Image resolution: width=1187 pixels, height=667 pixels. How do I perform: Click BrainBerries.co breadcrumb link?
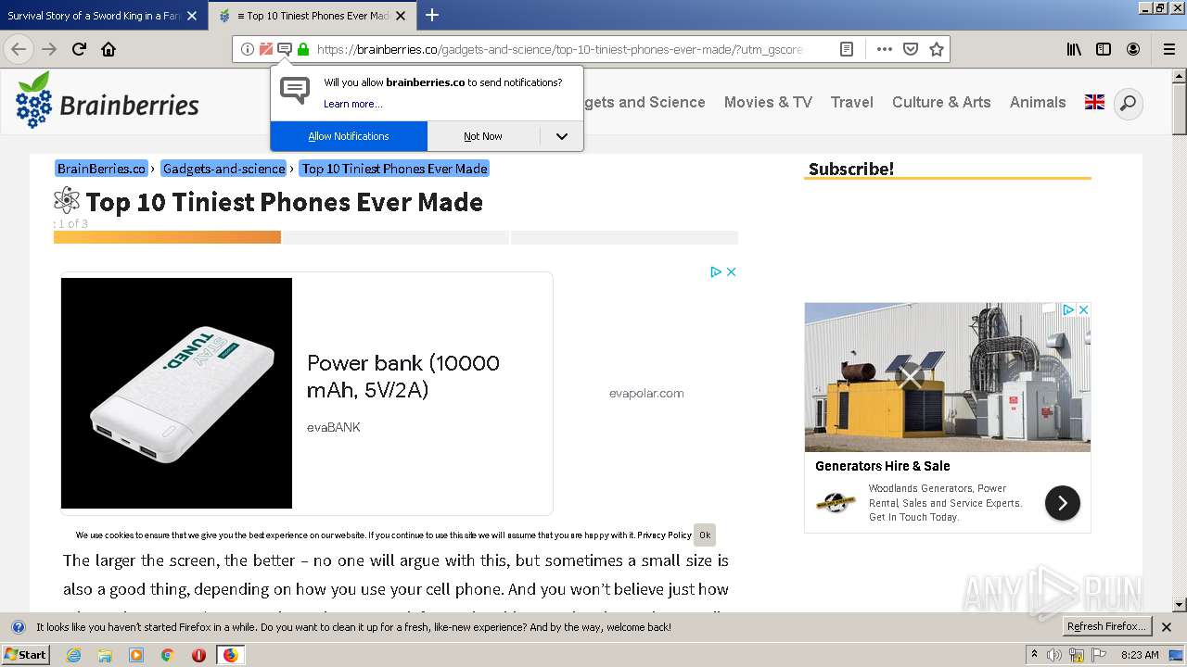click(x=101, y=169)
